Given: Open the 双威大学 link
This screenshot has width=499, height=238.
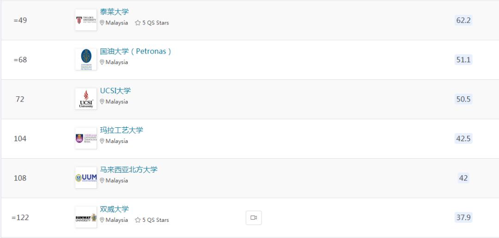Looking at the screenshot, I should [x=114, y=209].
